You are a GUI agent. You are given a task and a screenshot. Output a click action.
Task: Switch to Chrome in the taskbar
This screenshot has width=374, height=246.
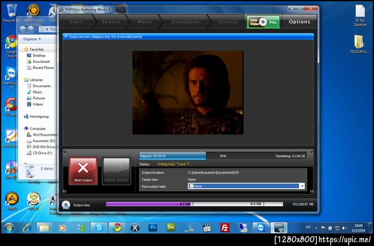pos(117,228)
